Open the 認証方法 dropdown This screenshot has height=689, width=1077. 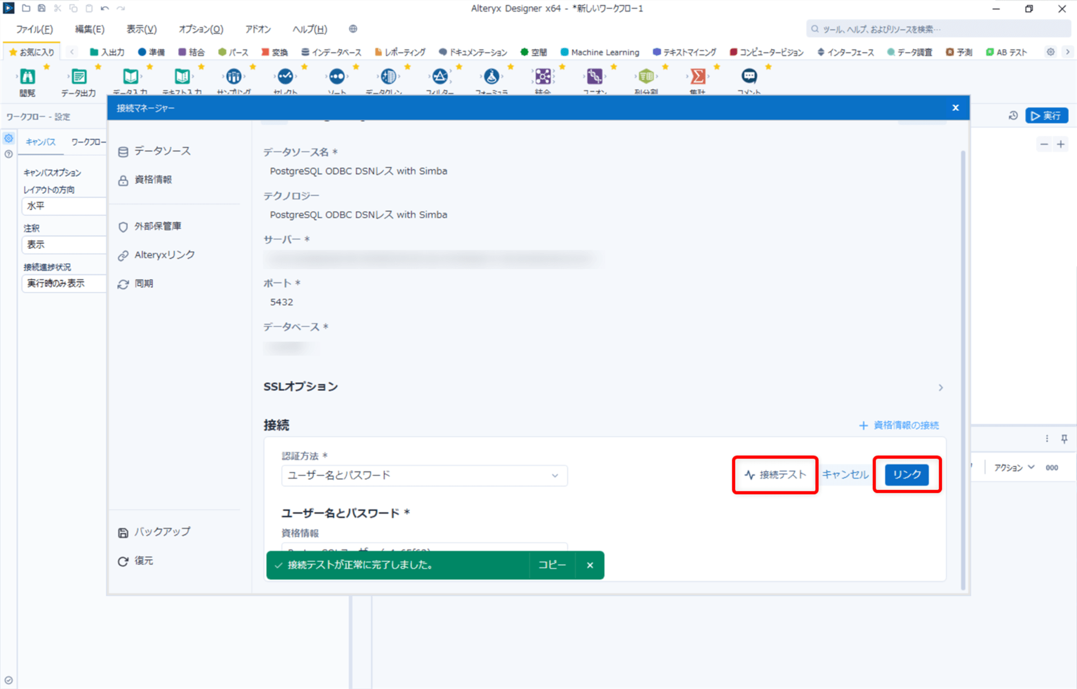pyautogui.click(x=424, y=475)
